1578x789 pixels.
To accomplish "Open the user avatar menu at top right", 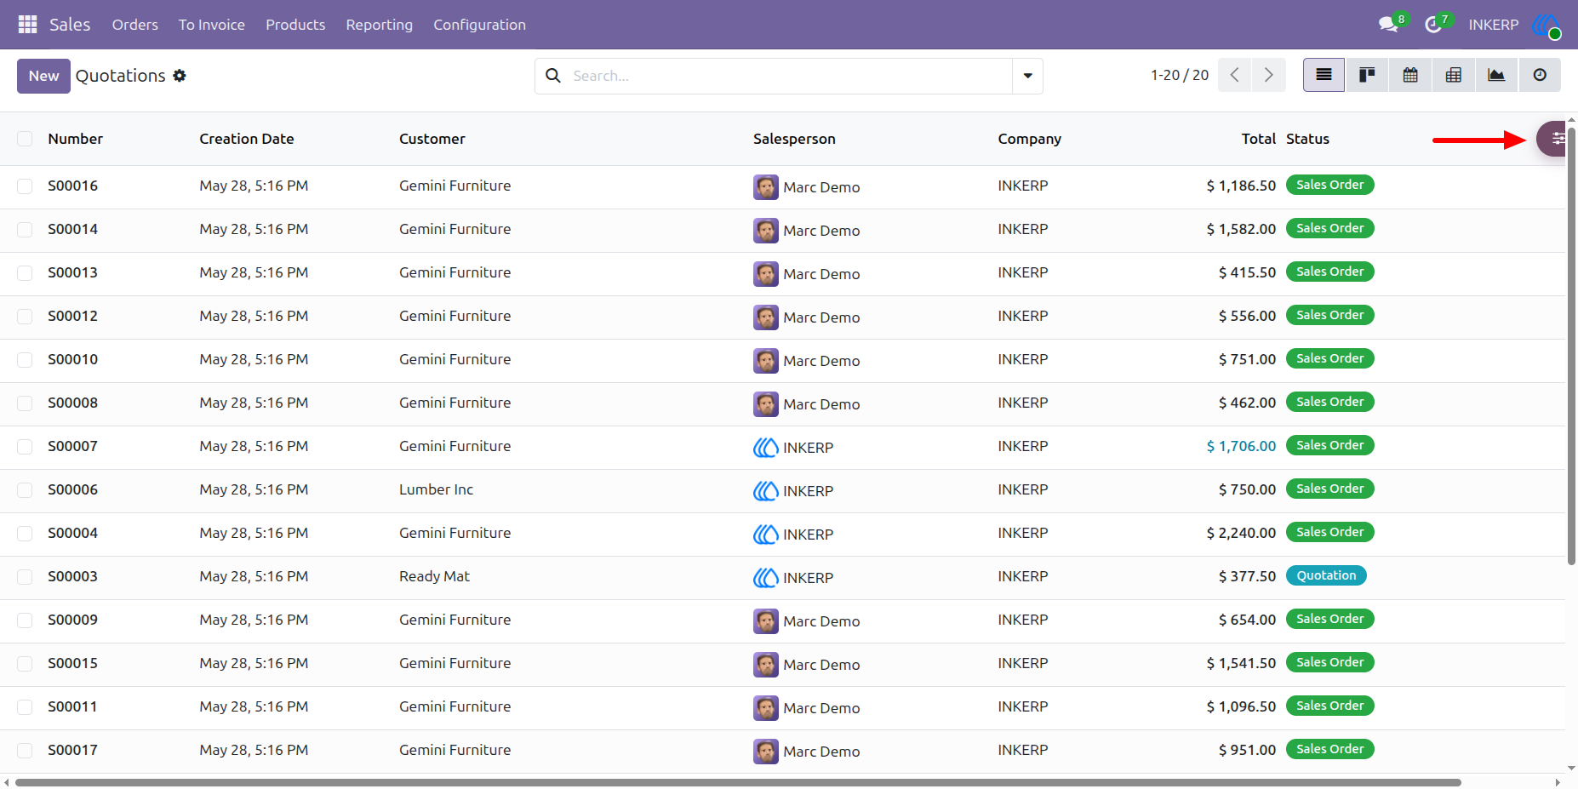I will click(x=1546, y=25).
